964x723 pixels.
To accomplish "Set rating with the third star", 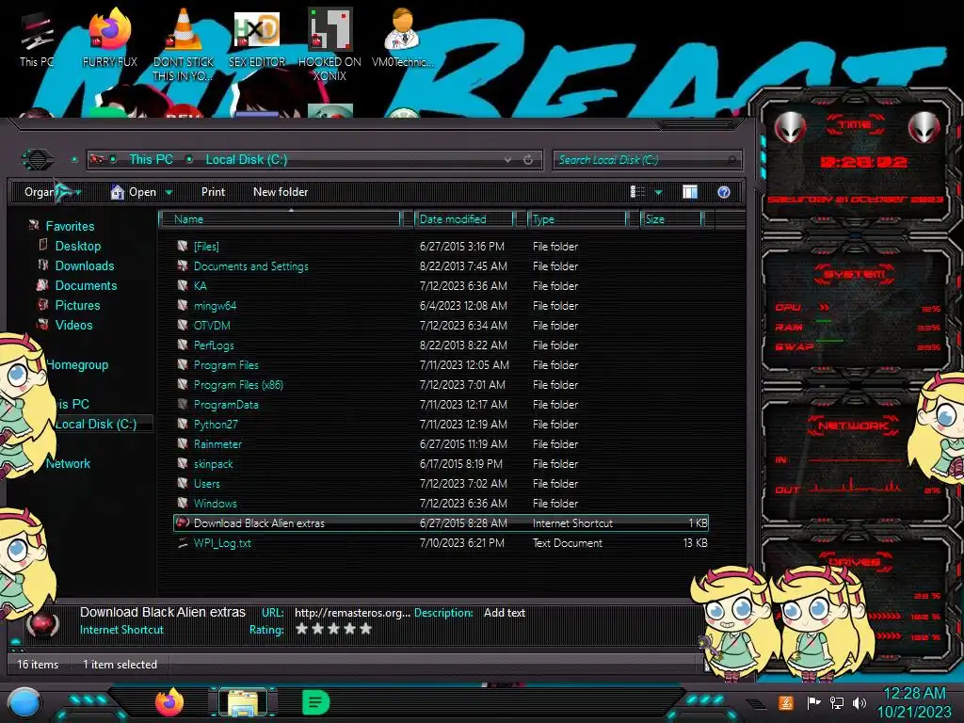I will (334, 629).
